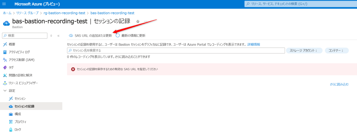Click 最新の情報に更新 button
357x133 pixels.
click(131, 35)
